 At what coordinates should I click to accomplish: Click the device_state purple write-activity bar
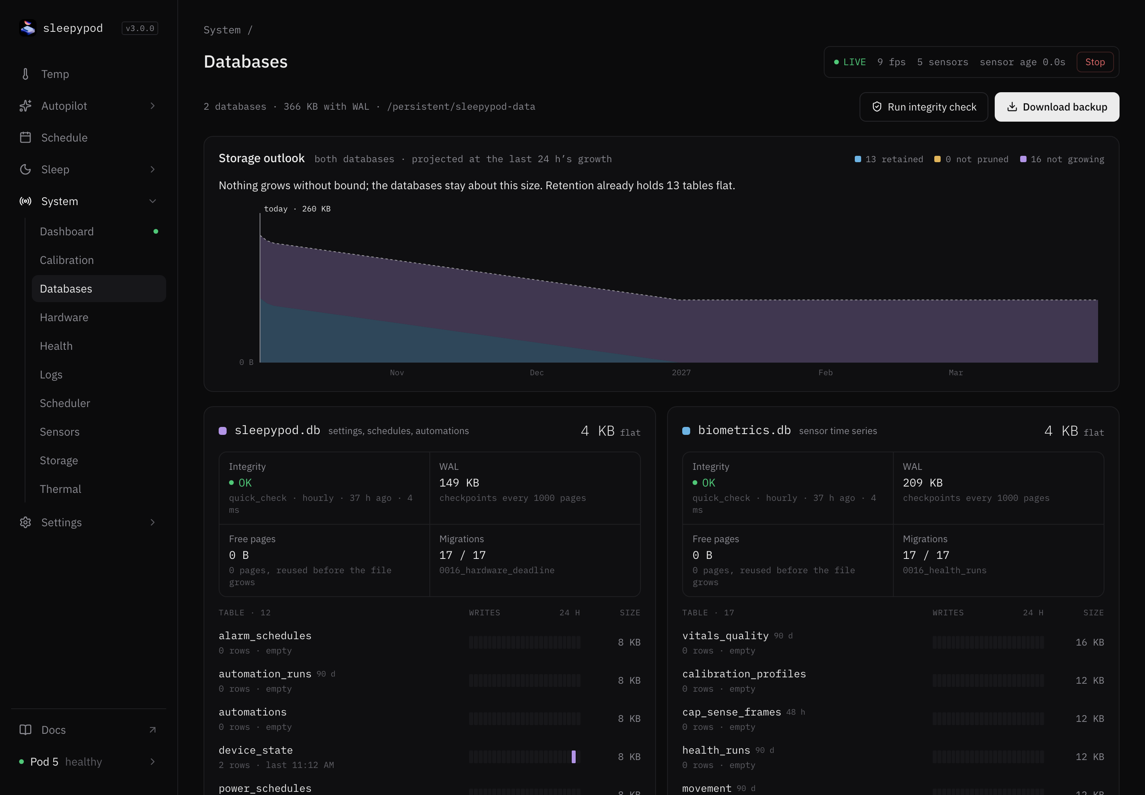574,757
